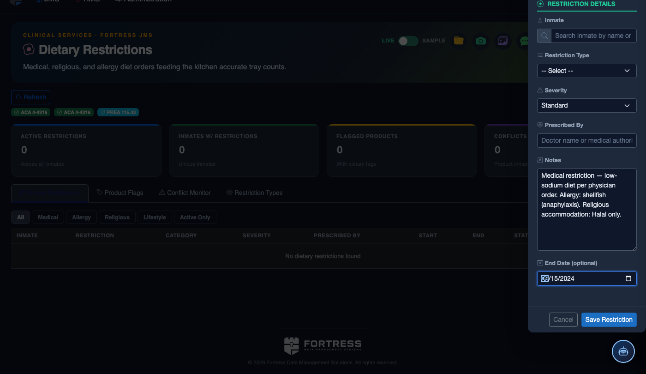The height and width of the screenshot is (374, 646).
Task: Click the ACA 4-4316 compliance badge
Action: point(31,112)
